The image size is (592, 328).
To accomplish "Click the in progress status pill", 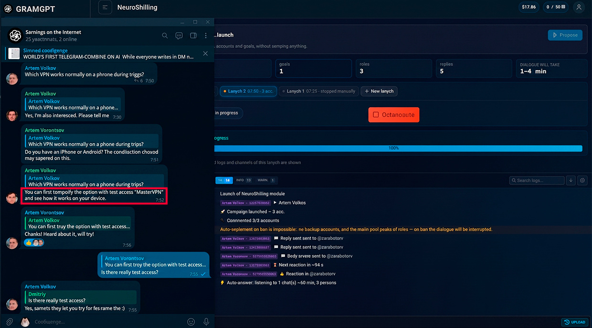I will pos(227,113).
